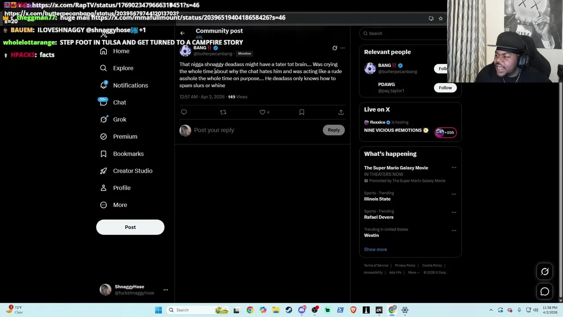This screenshot has height=317, width=563.
Task: Open The Super Mario Galaxy Movie trend
Action: coord(396,168)
